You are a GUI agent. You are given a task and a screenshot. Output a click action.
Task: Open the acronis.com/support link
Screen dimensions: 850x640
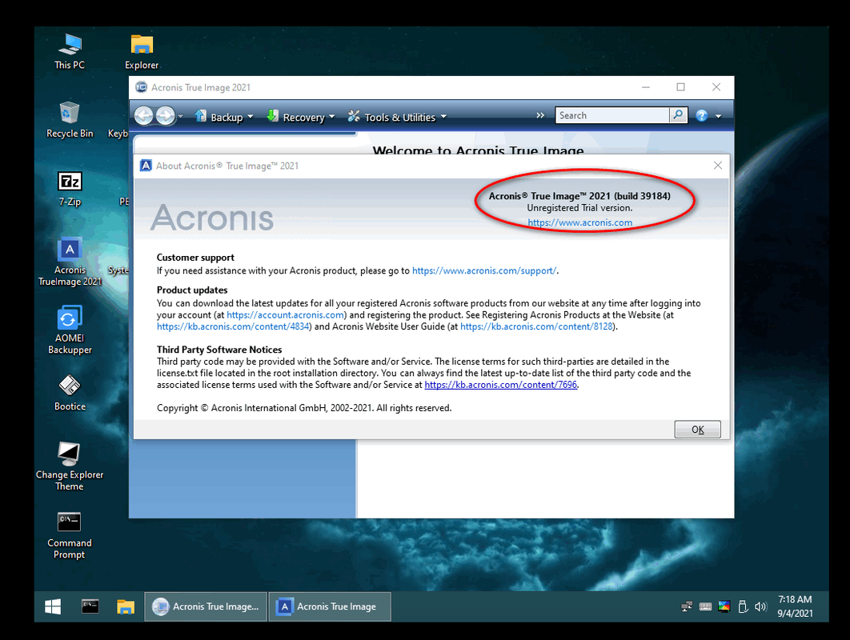coord(483,270)
